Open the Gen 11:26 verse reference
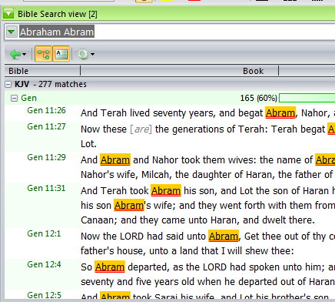The height and width of the screenshot is (302, 335). 46,110
